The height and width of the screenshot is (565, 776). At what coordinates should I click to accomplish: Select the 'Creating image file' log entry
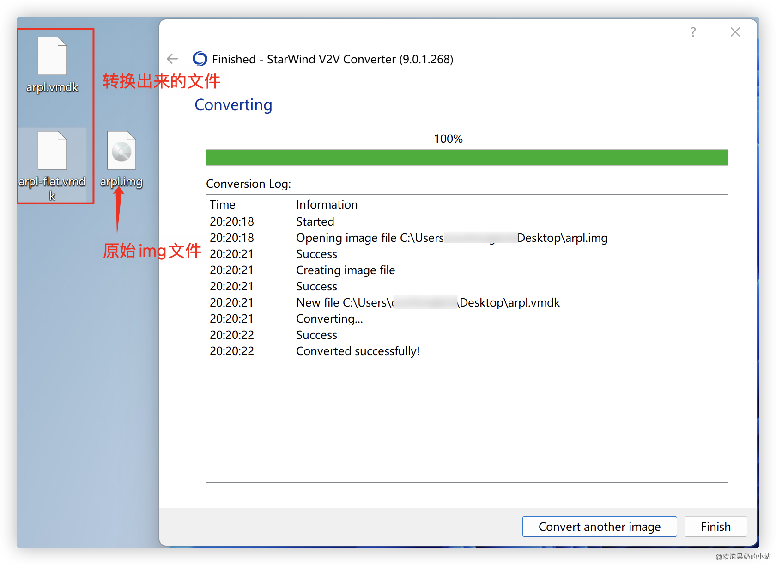point(467,270)
